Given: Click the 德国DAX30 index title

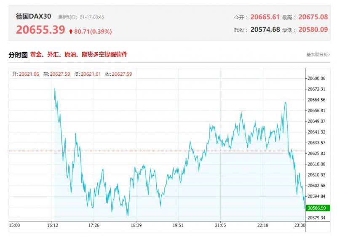Looking at the screenshot, I should 33,16.
